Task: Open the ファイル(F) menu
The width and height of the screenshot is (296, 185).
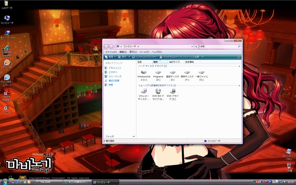Action: point(111,52)
